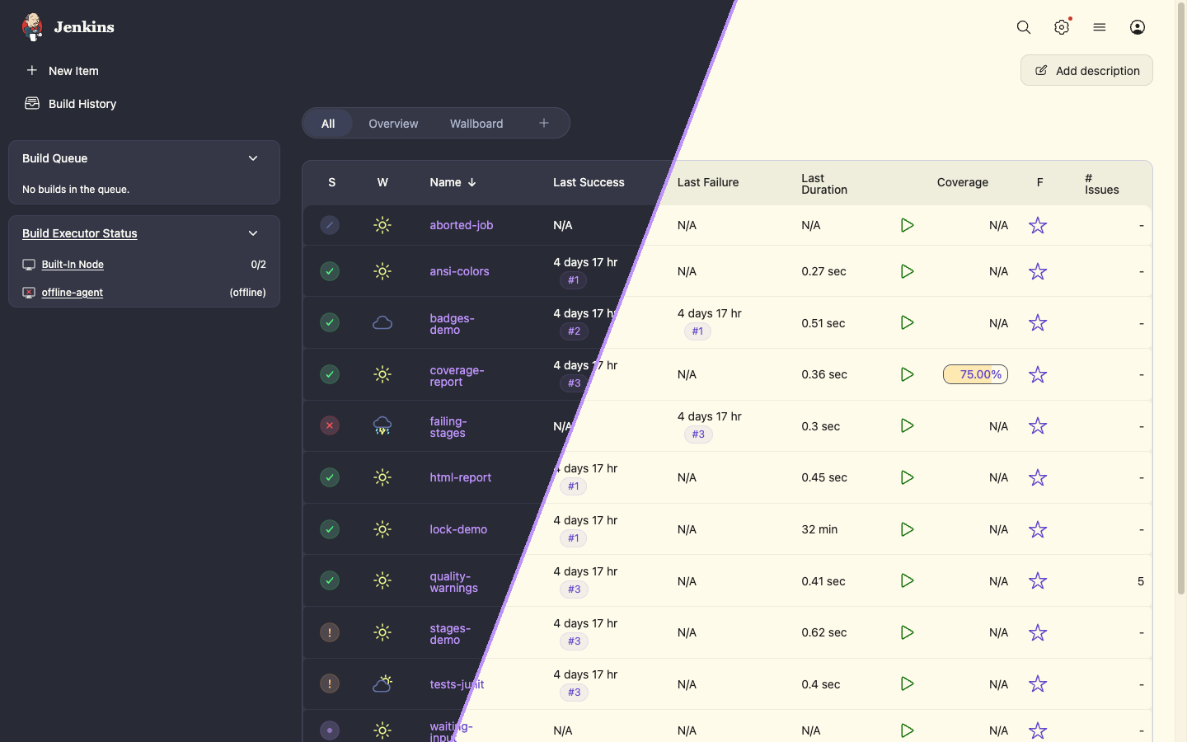This screenshot has height=742, width=1187.
Task: Click the unstable status icon for stages-demo
Action: pyautogui.click(x=330, y=632)
